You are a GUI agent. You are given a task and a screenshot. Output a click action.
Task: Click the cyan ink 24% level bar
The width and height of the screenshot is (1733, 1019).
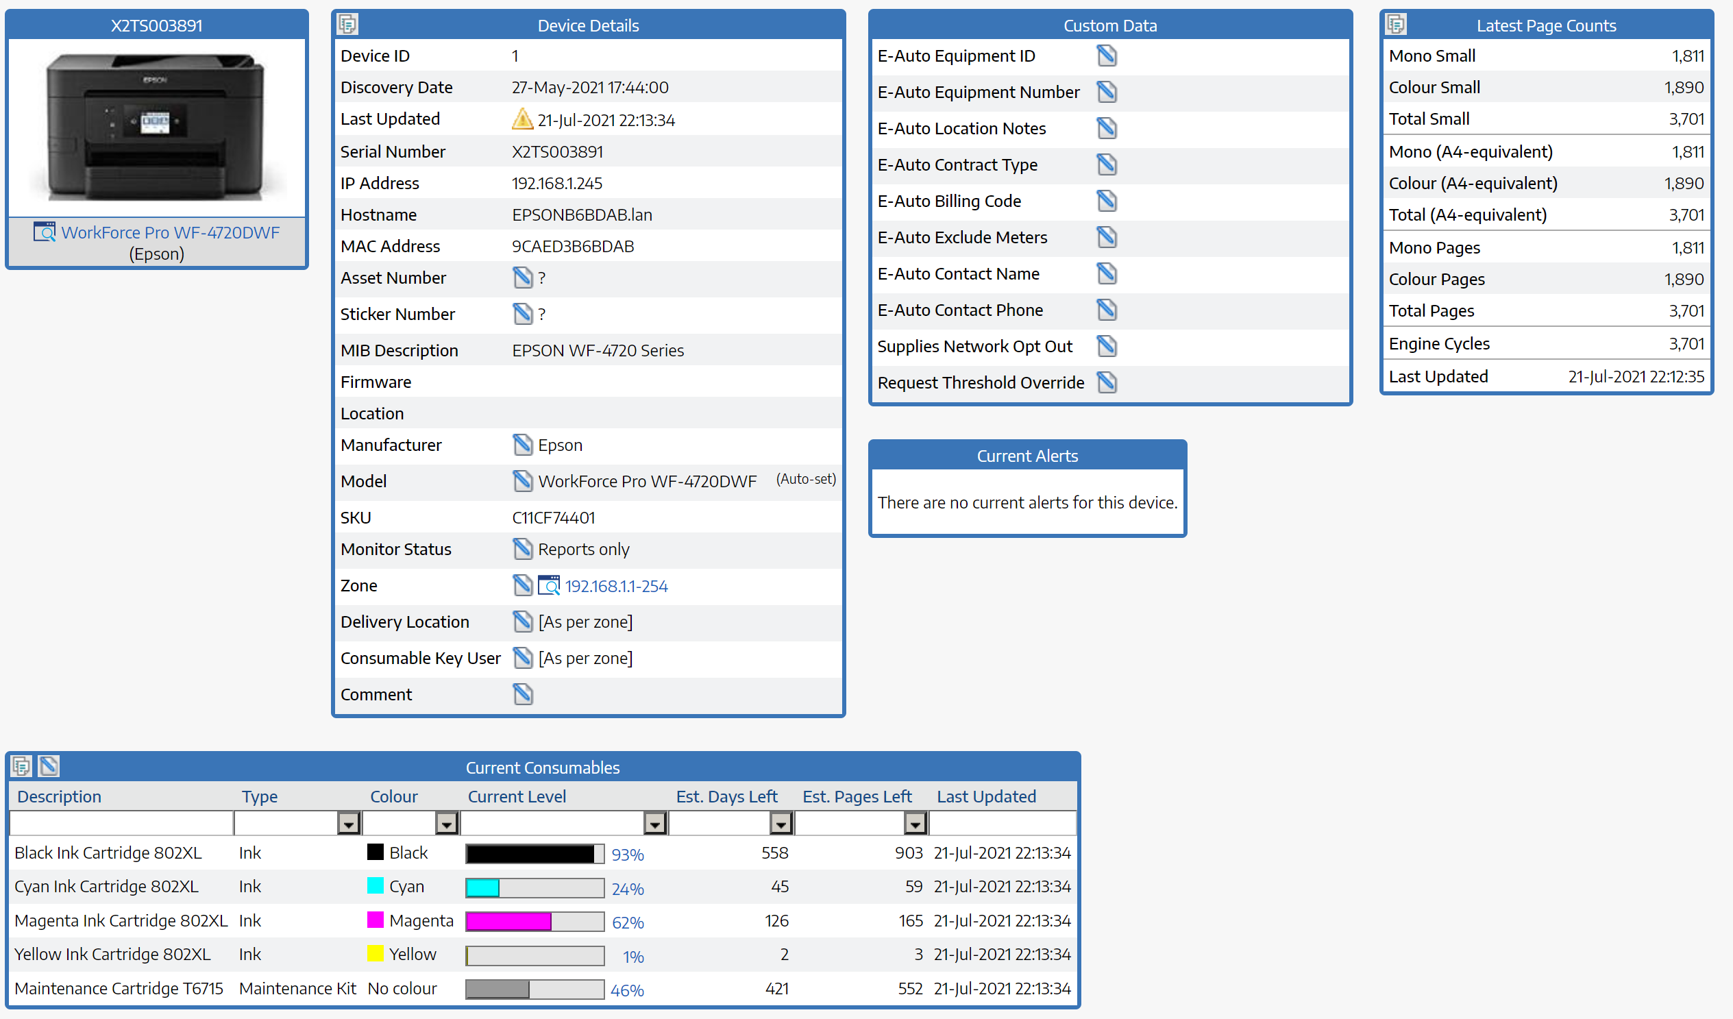(535, 888)
